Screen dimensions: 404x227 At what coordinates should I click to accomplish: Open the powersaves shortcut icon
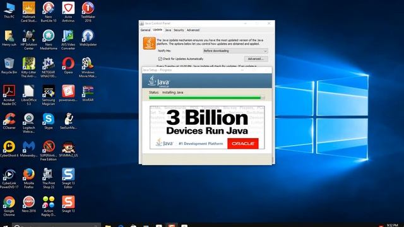pyautogui.click(x=68, y=94)
